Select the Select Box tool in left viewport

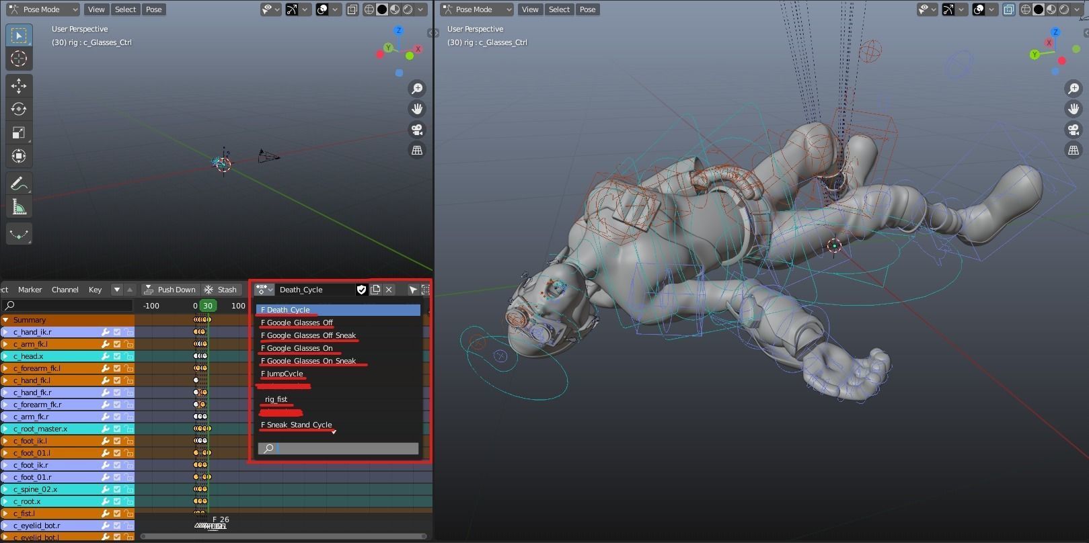tap(19, 35)
